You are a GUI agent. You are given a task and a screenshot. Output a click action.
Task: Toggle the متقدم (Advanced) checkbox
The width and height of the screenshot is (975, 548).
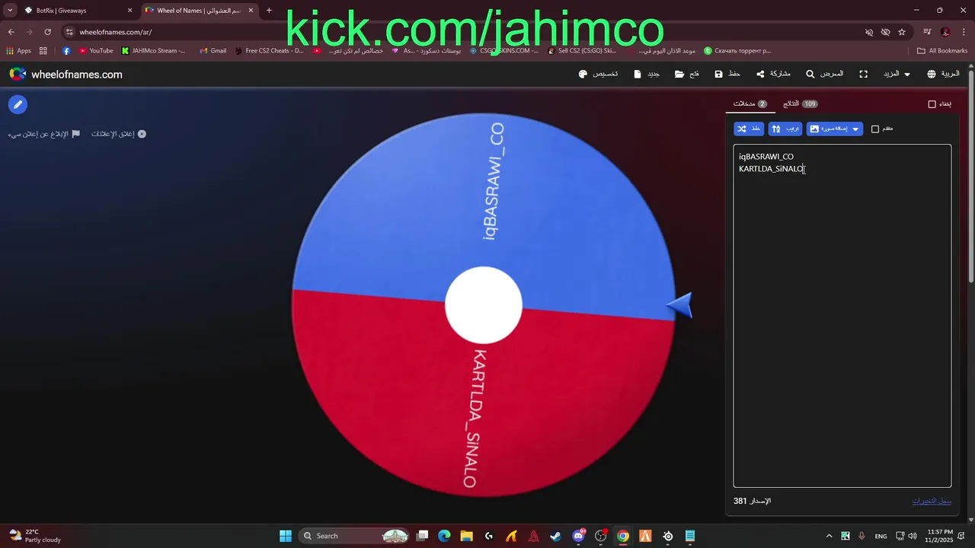tap(875, 129)
